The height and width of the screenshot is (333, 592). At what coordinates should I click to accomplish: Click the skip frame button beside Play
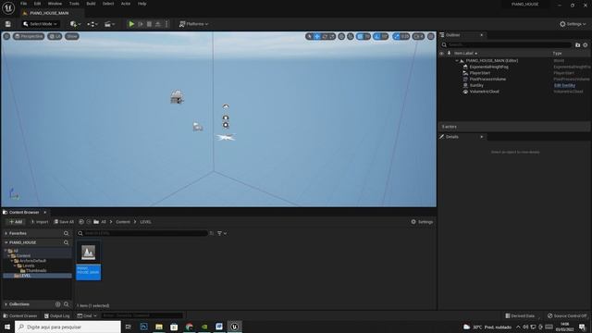pyautogui.click(x=141, y=24)
